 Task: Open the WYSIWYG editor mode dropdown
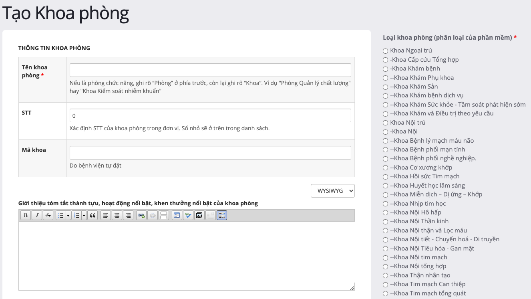[x=332, y=191]
